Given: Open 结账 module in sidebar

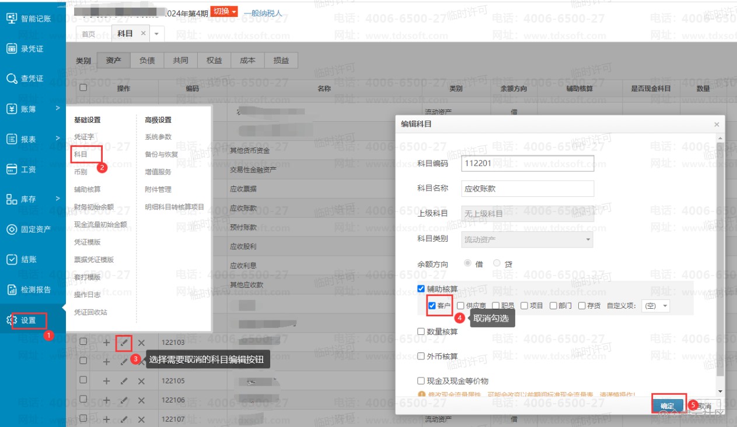Looking at the screenshot, I should pyautogui.click(x=12, y=260).
